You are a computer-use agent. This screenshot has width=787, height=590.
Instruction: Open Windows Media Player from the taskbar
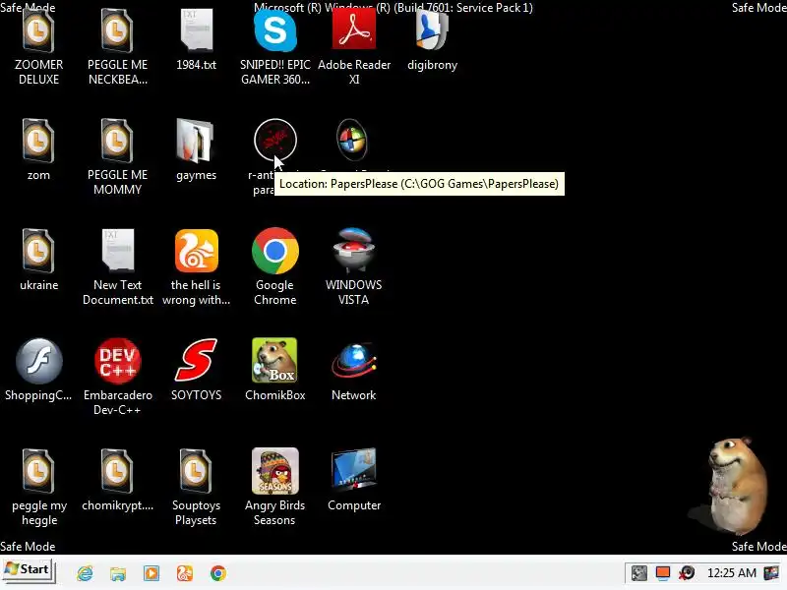click(151, 573)
